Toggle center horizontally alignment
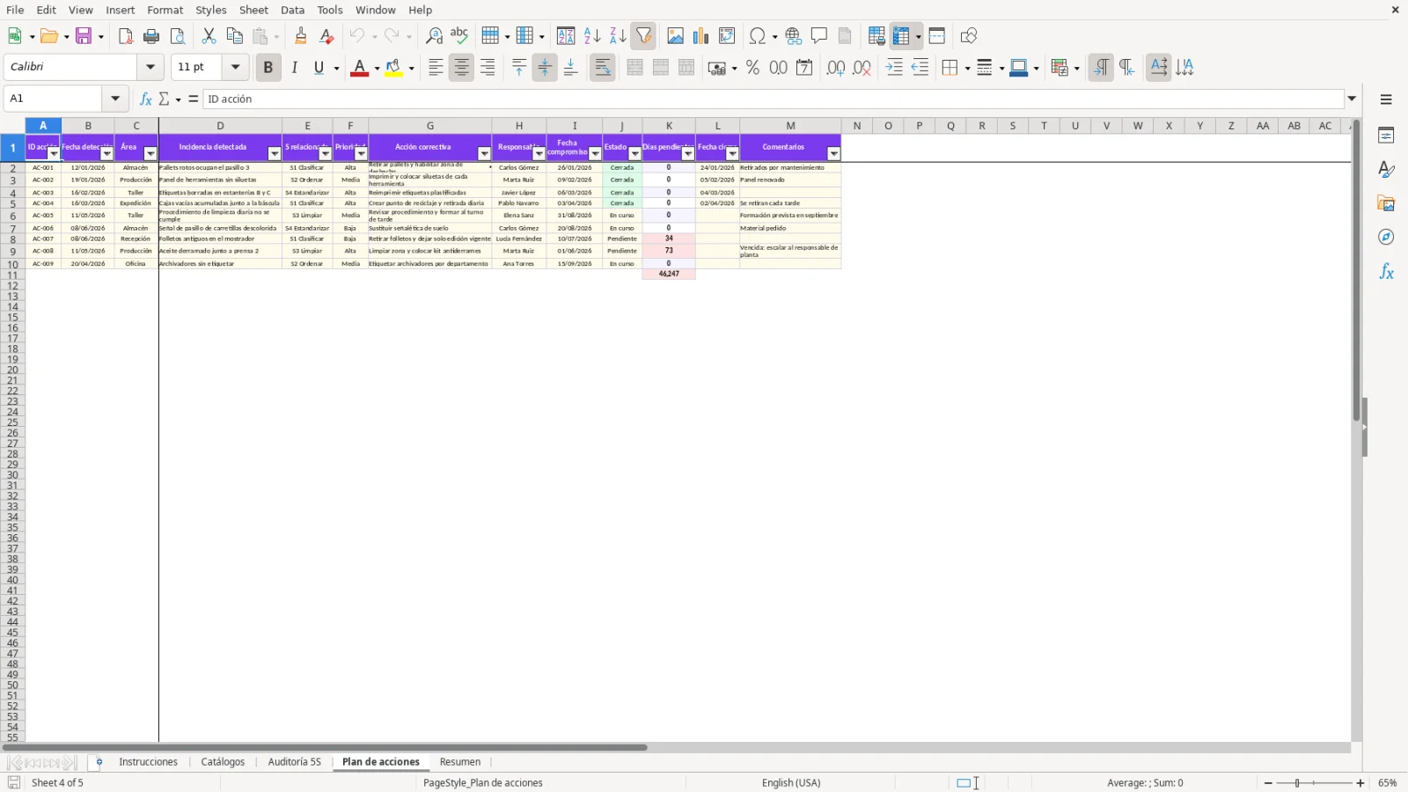 (461, 68)
